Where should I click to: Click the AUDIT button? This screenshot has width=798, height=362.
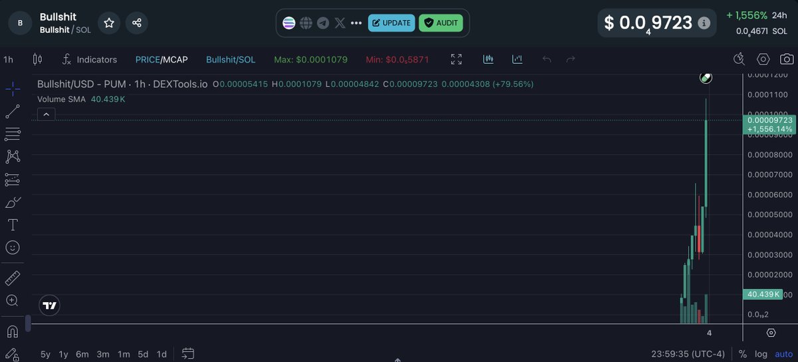coord(441,23)
